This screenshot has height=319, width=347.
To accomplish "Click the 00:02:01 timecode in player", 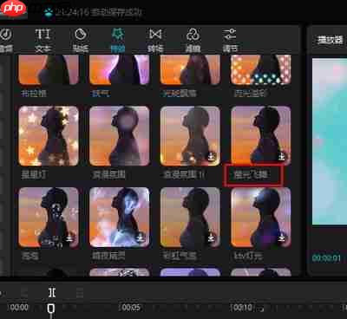I will 326,257.
